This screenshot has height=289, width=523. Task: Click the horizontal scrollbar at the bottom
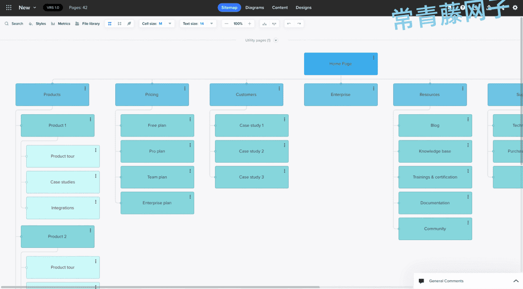point(160,287)
